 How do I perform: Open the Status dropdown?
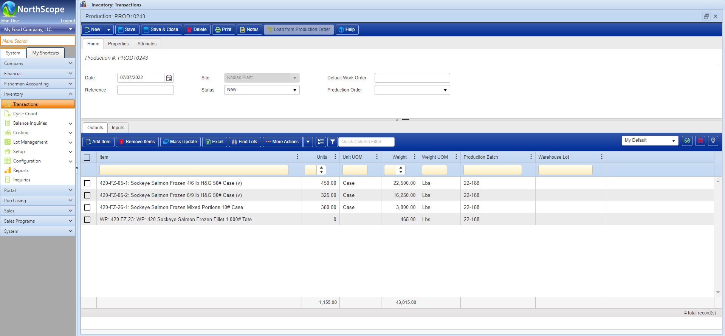click(262, 90)
